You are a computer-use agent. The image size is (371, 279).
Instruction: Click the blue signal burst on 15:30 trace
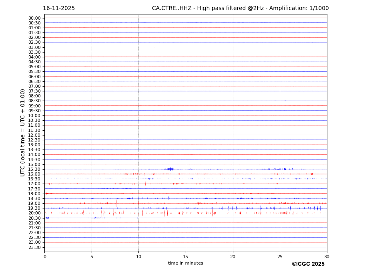pyautogui.click(x=170, y=169)
